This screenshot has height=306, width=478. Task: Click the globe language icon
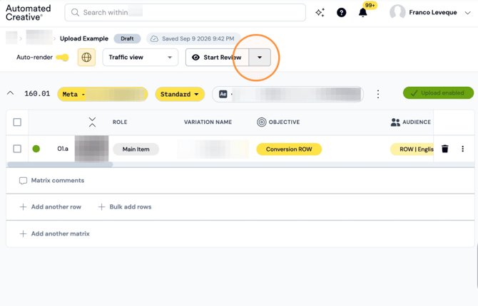click(x=86, y=57)
